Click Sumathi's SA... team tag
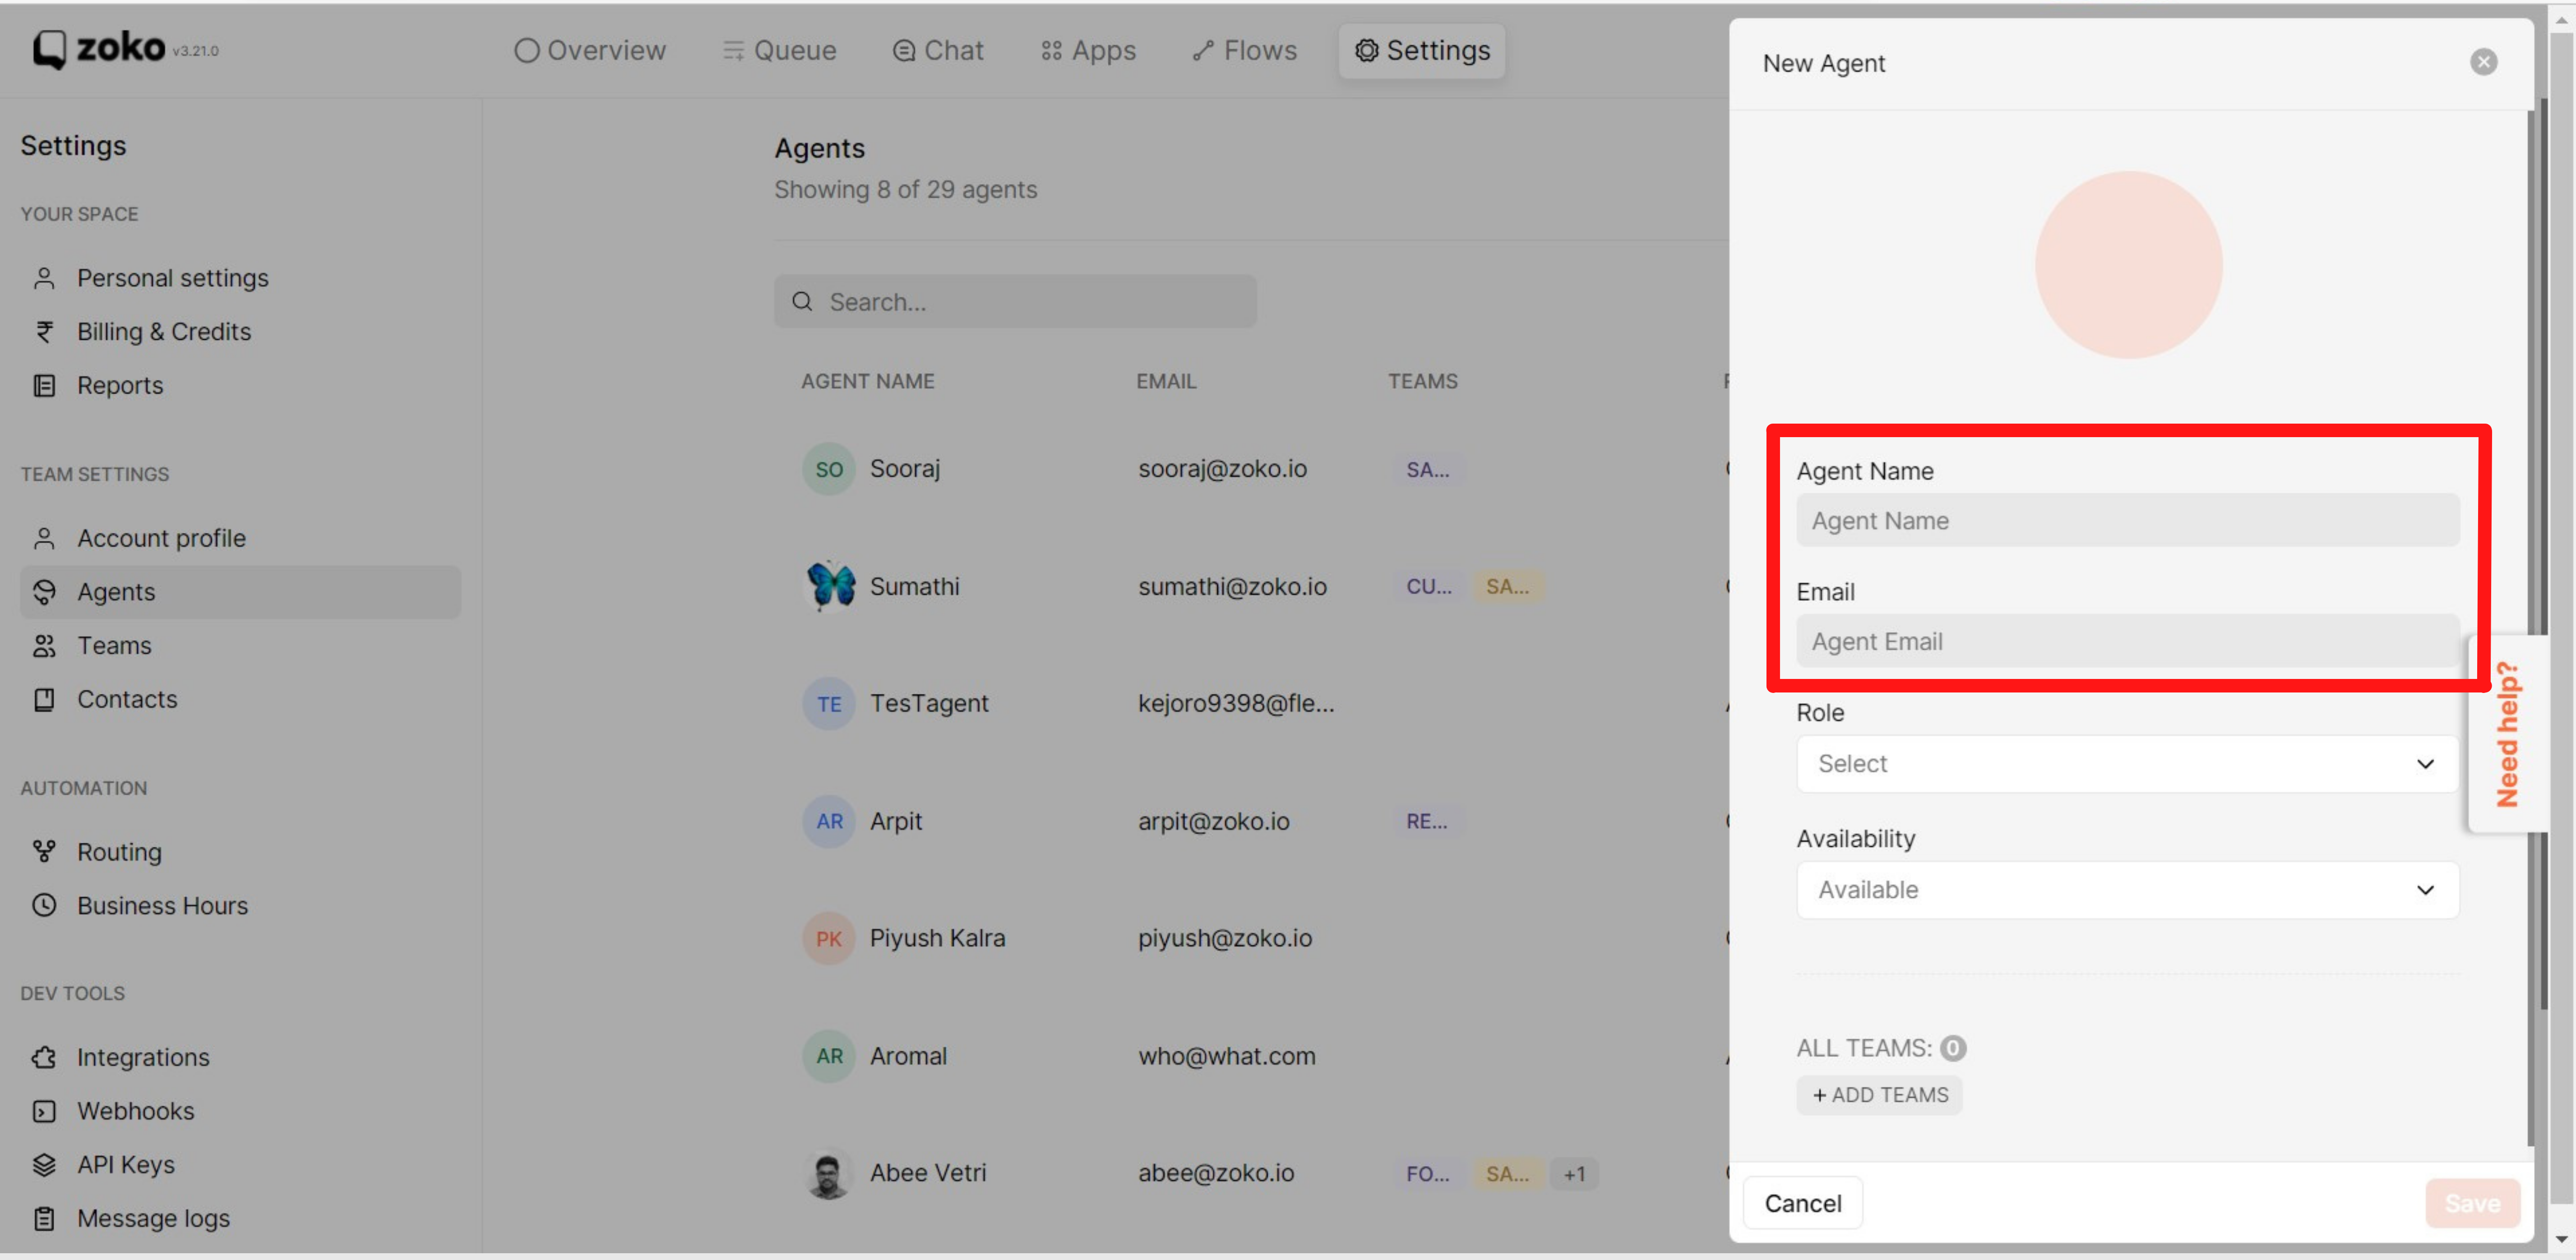The image size is (2576, 1260). tap(1507, 586)
